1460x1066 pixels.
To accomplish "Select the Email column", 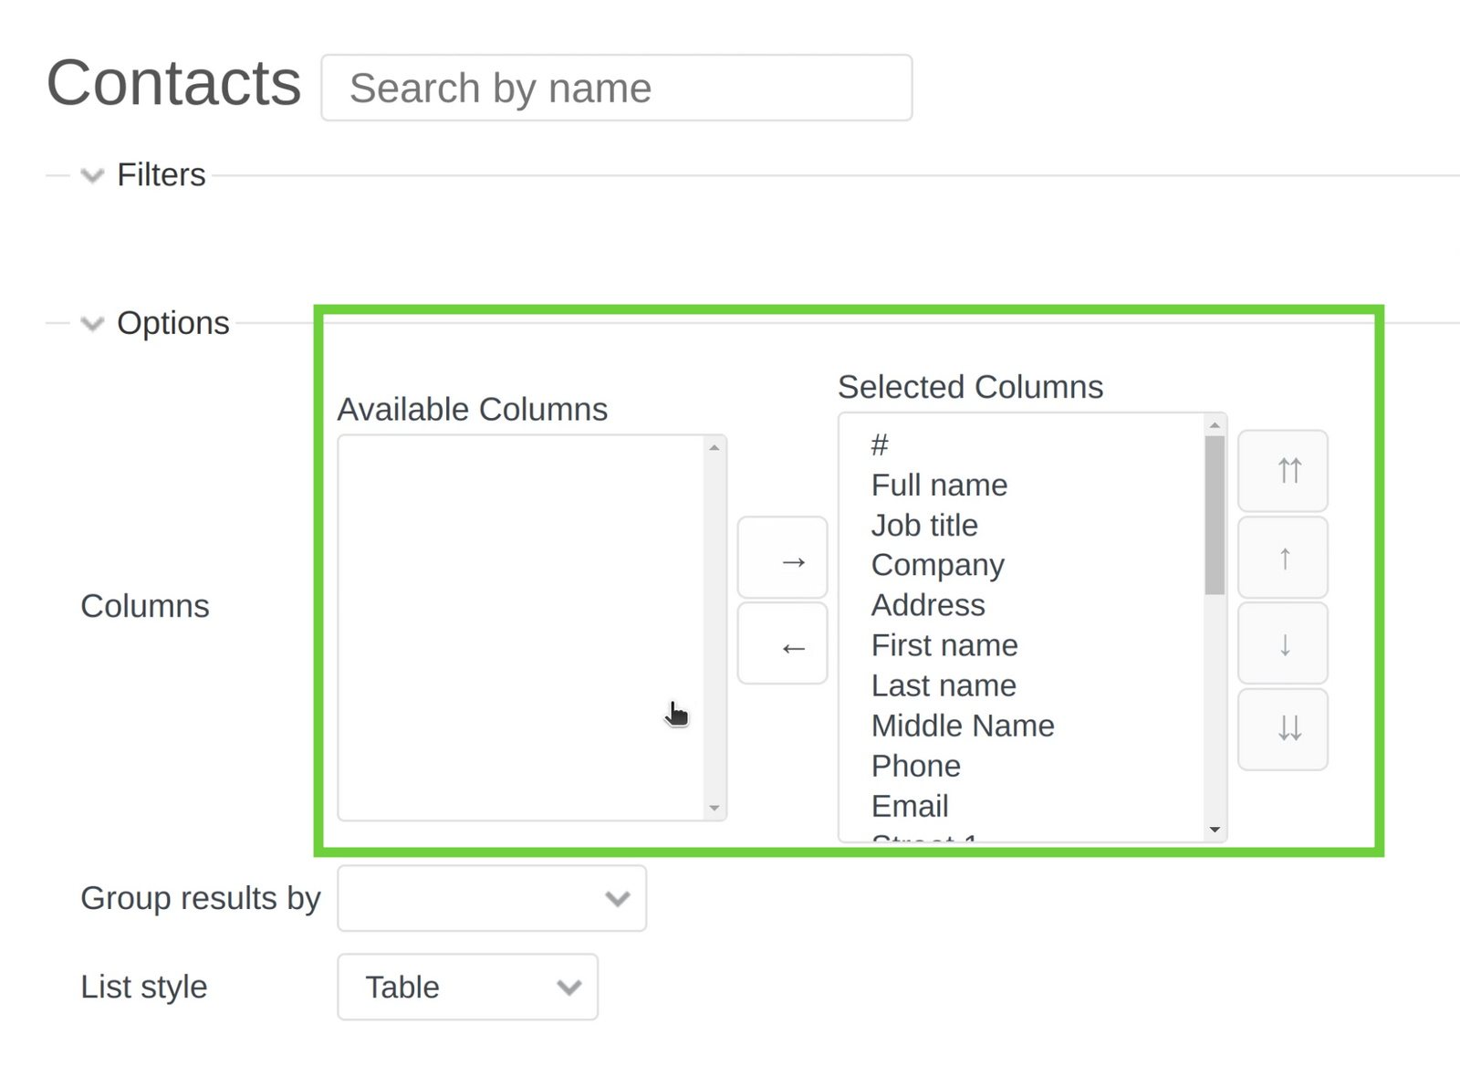I will [909, 806].
